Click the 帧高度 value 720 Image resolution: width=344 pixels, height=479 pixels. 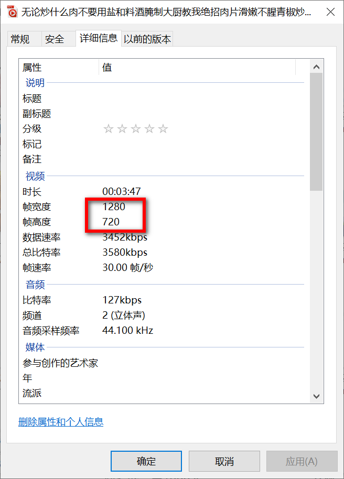tap(111, 222)
